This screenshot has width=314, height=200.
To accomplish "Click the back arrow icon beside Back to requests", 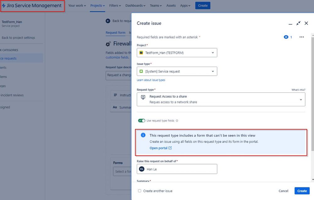I will tap(108, 21).
